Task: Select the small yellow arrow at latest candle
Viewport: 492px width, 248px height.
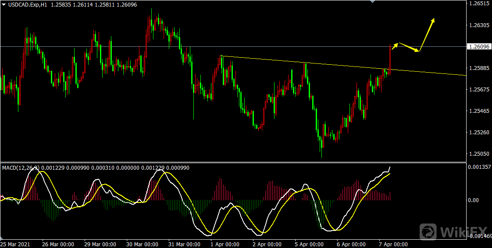Action: (395, 46)
